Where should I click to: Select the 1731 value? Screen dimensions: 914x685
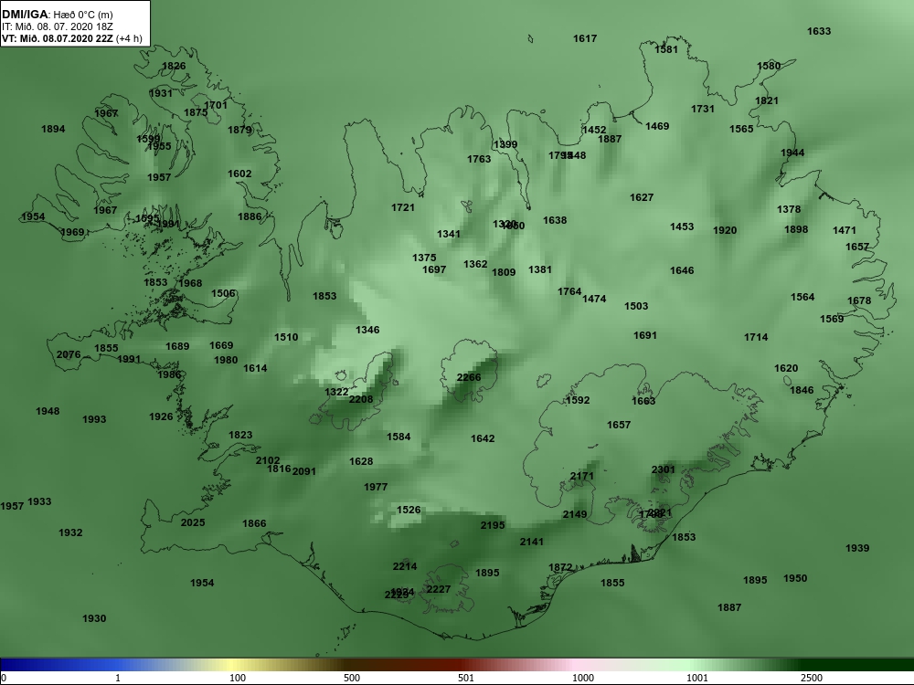(702, 109)
